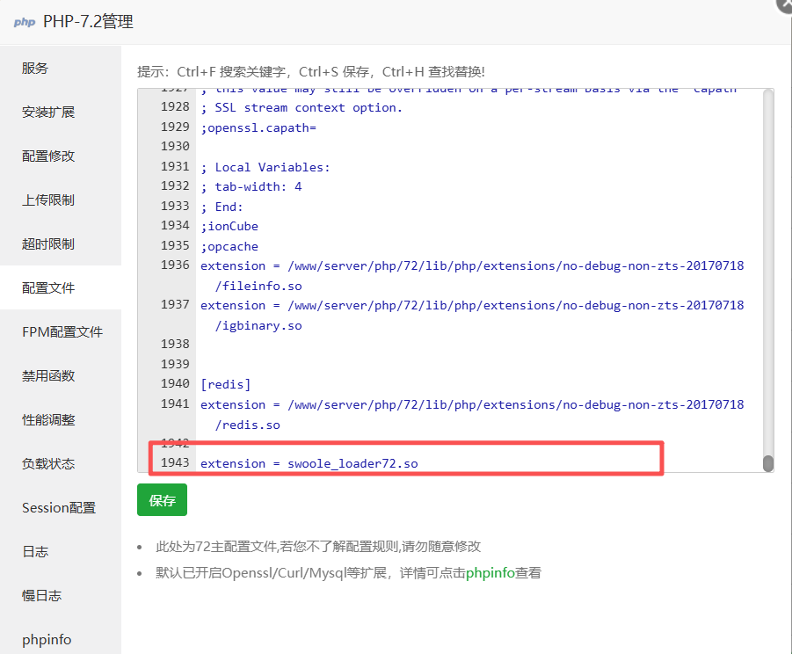The image size is (792, 654).
Task: Click the PHP logo in title bar
Action: tap(24, 22)
